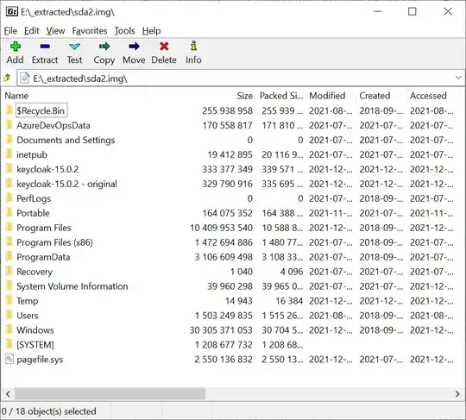Open the Favorites menu
This screenshot has height=420, width=466.
click(x=90, y=30)
